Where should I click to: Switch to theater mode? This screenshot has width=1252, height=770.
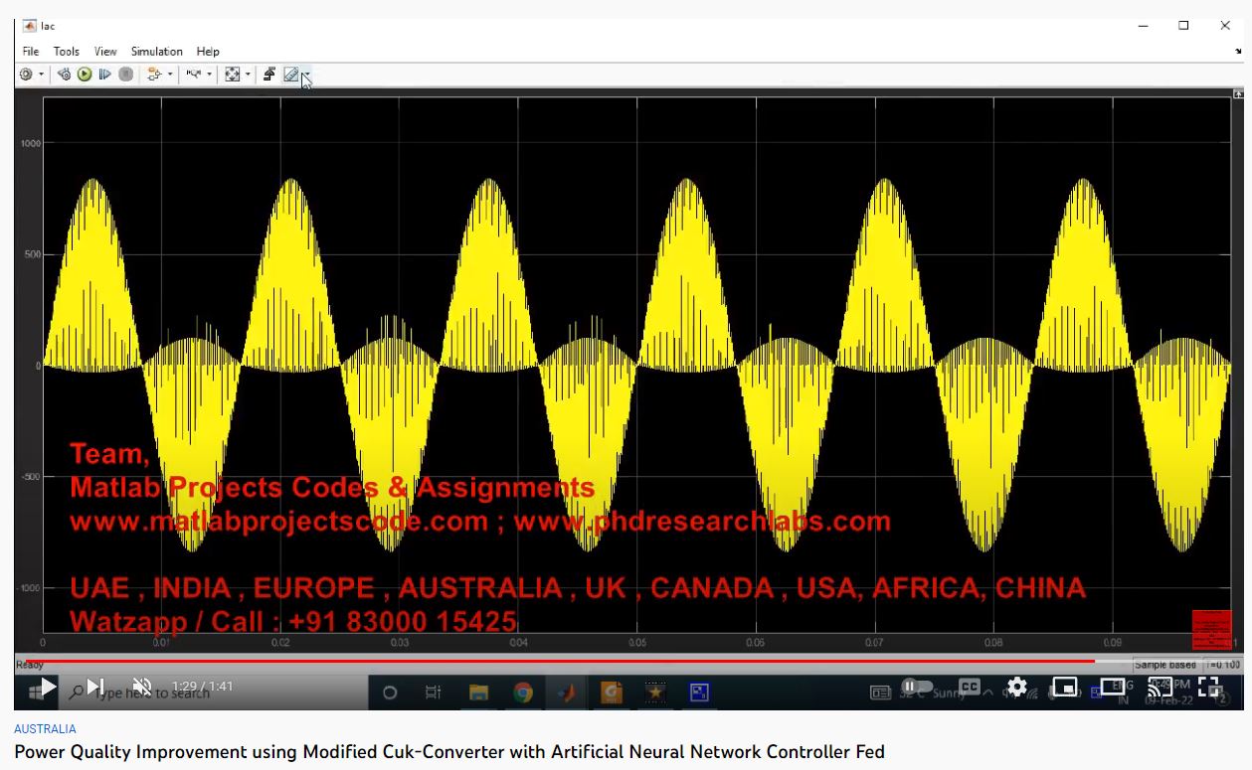1113,687
